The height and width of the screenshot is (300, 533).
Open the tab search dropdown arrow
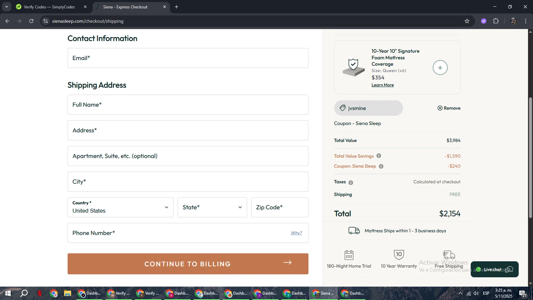[6, 7]
